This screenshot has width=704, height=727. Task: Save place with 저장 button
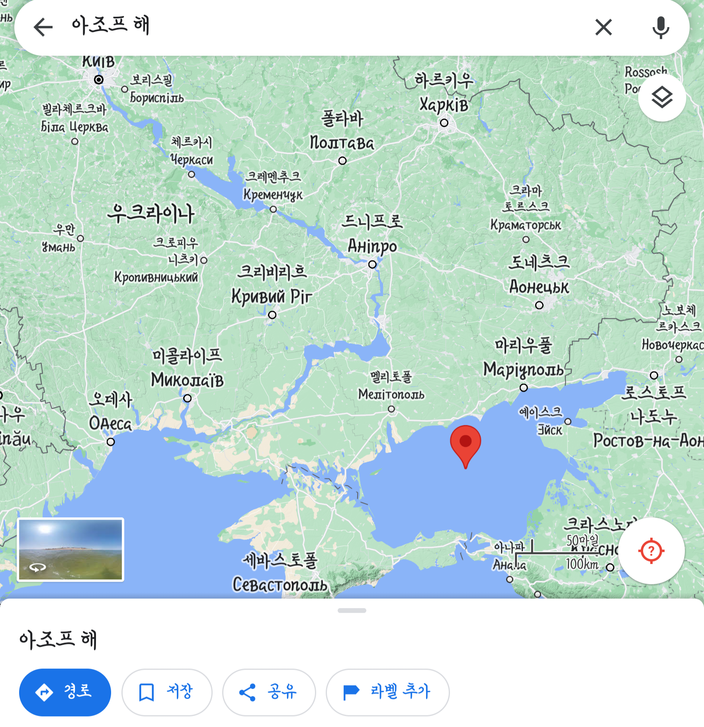167,692
